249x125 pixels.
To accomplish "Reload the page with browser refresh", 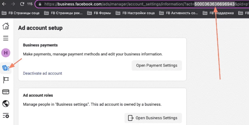I will pyautogui.click(x=22, y=4).
